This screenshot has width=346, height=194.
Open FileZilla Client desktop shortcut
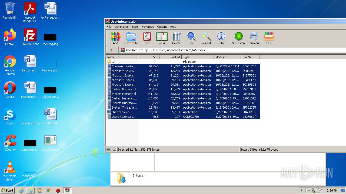[30, 37]
